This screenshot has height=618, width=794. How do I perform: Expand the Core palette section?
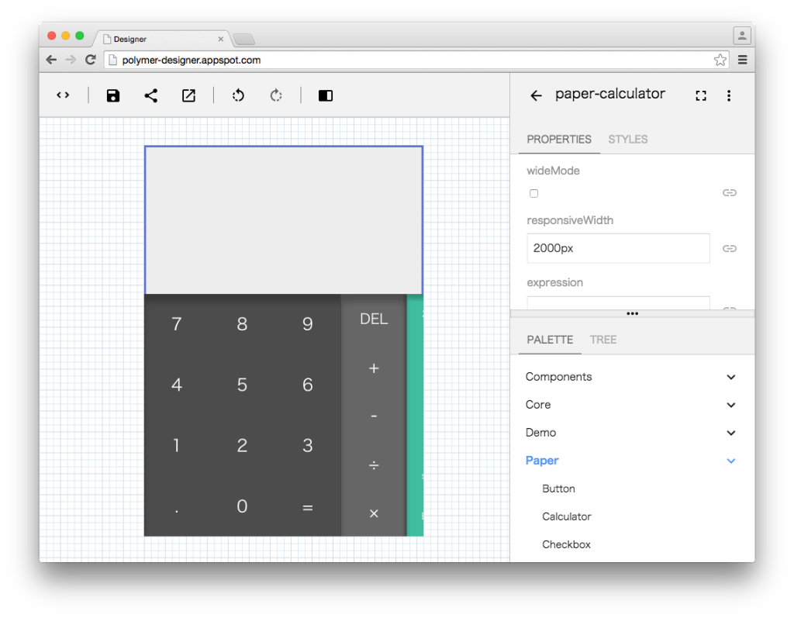coord(730,405)
